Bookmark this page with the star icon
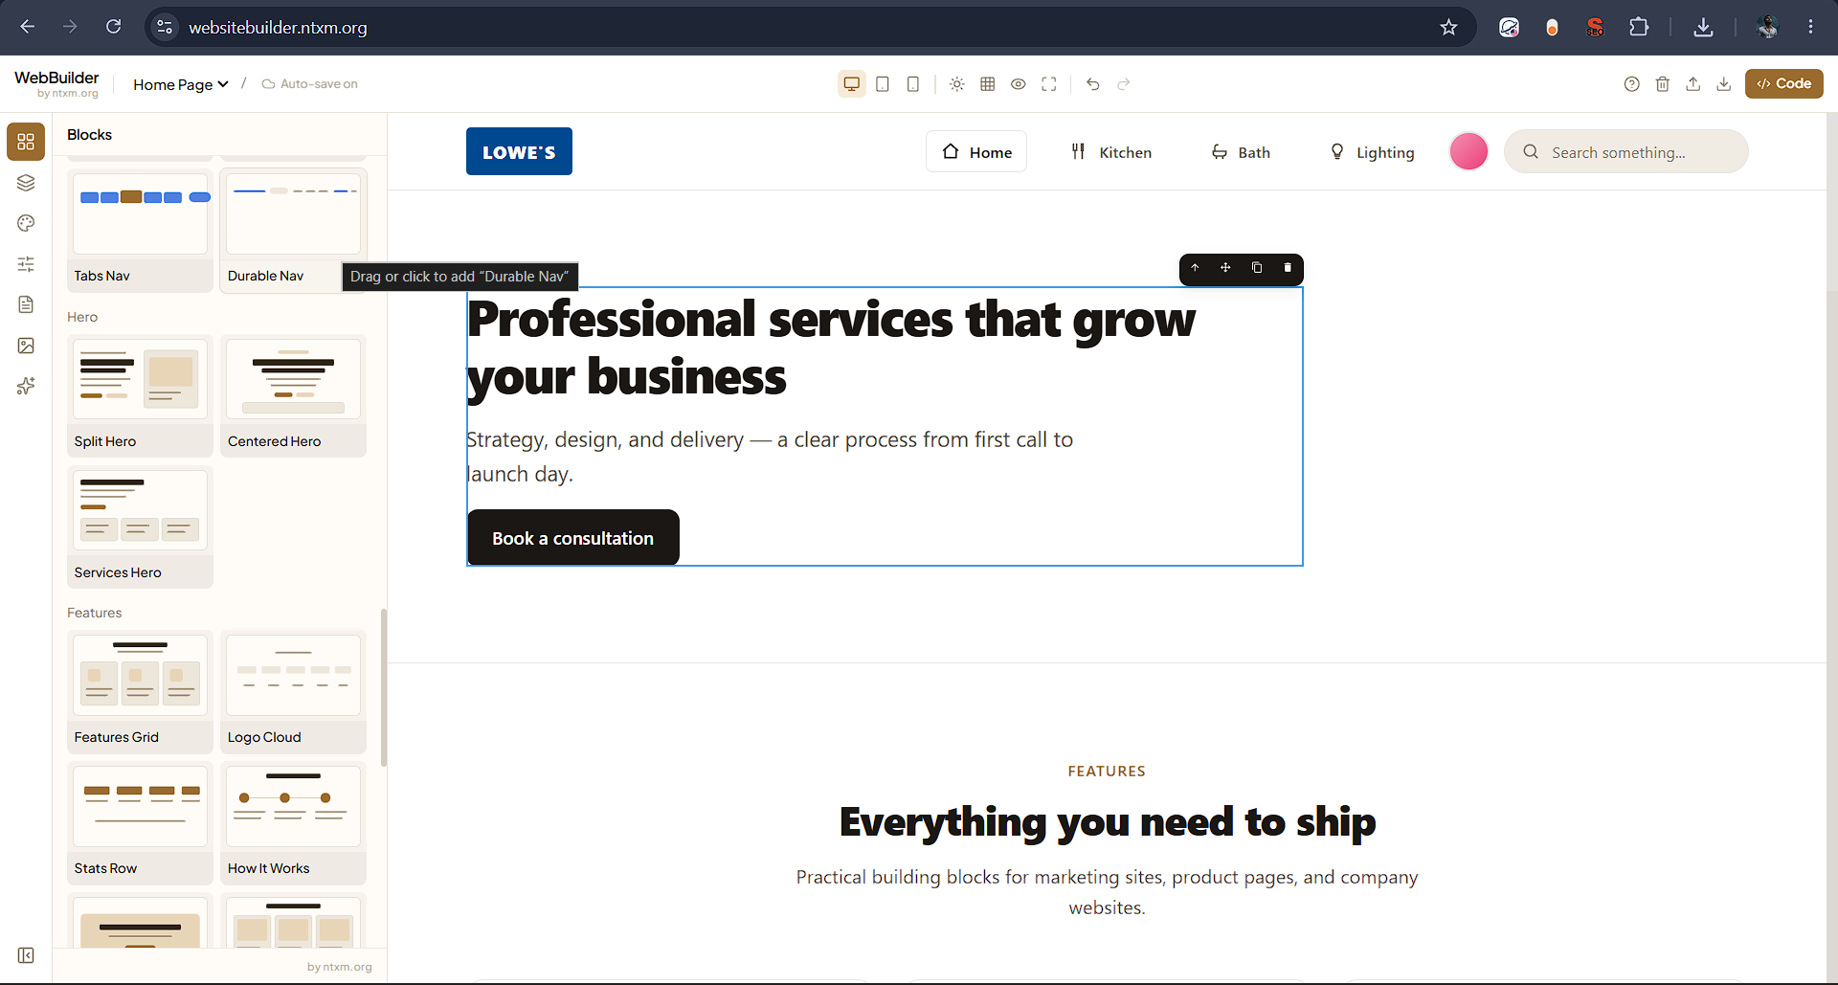This screenshot has height=985, width=1838. (x=1448, y=28)
